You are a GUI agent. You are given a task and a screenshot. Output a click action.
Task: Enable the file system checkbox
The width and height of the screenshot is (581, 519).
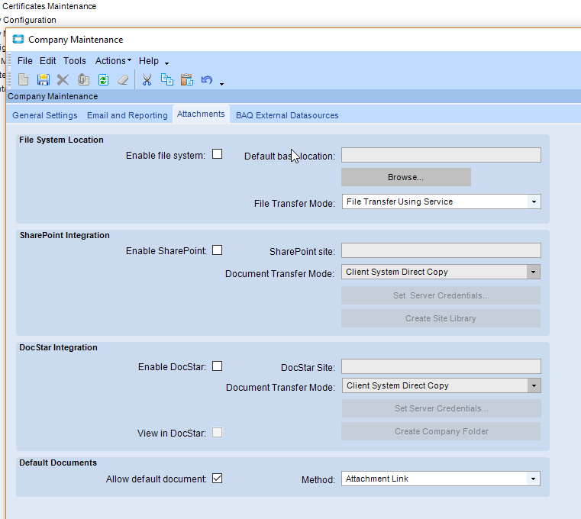[x=218, y=154]
